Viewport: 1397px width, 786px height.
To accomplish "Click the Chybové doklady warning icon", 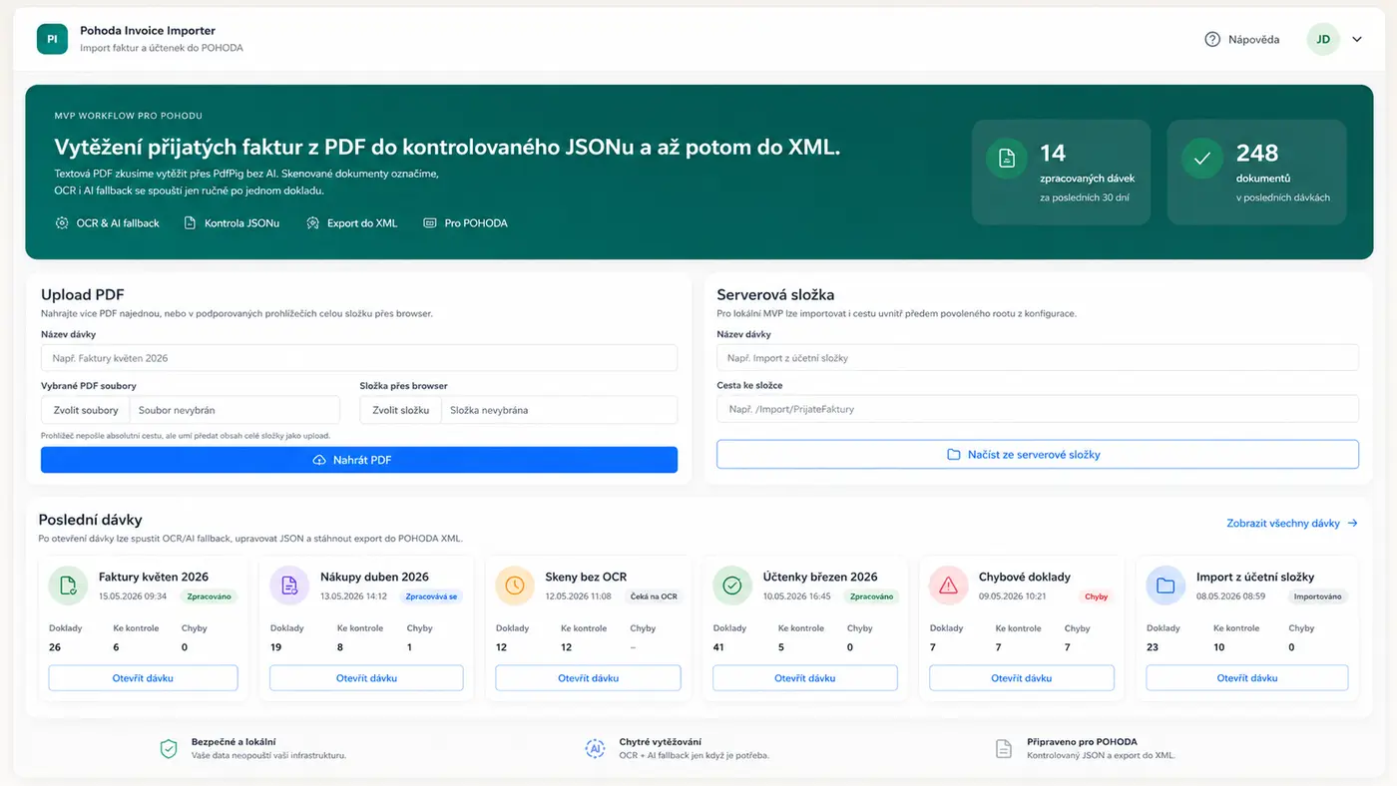I will coord(948,586).
